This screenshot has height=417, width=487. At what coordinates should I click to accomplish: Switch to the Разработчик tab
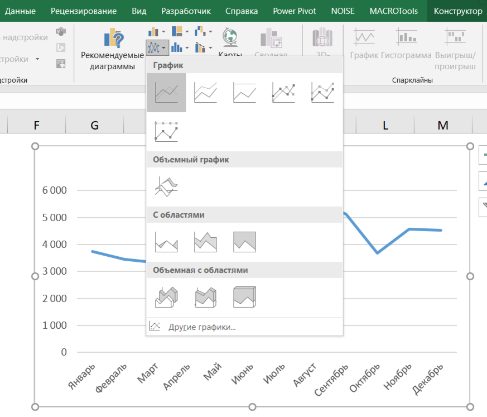pyautogui.click(x=186, y=11)
